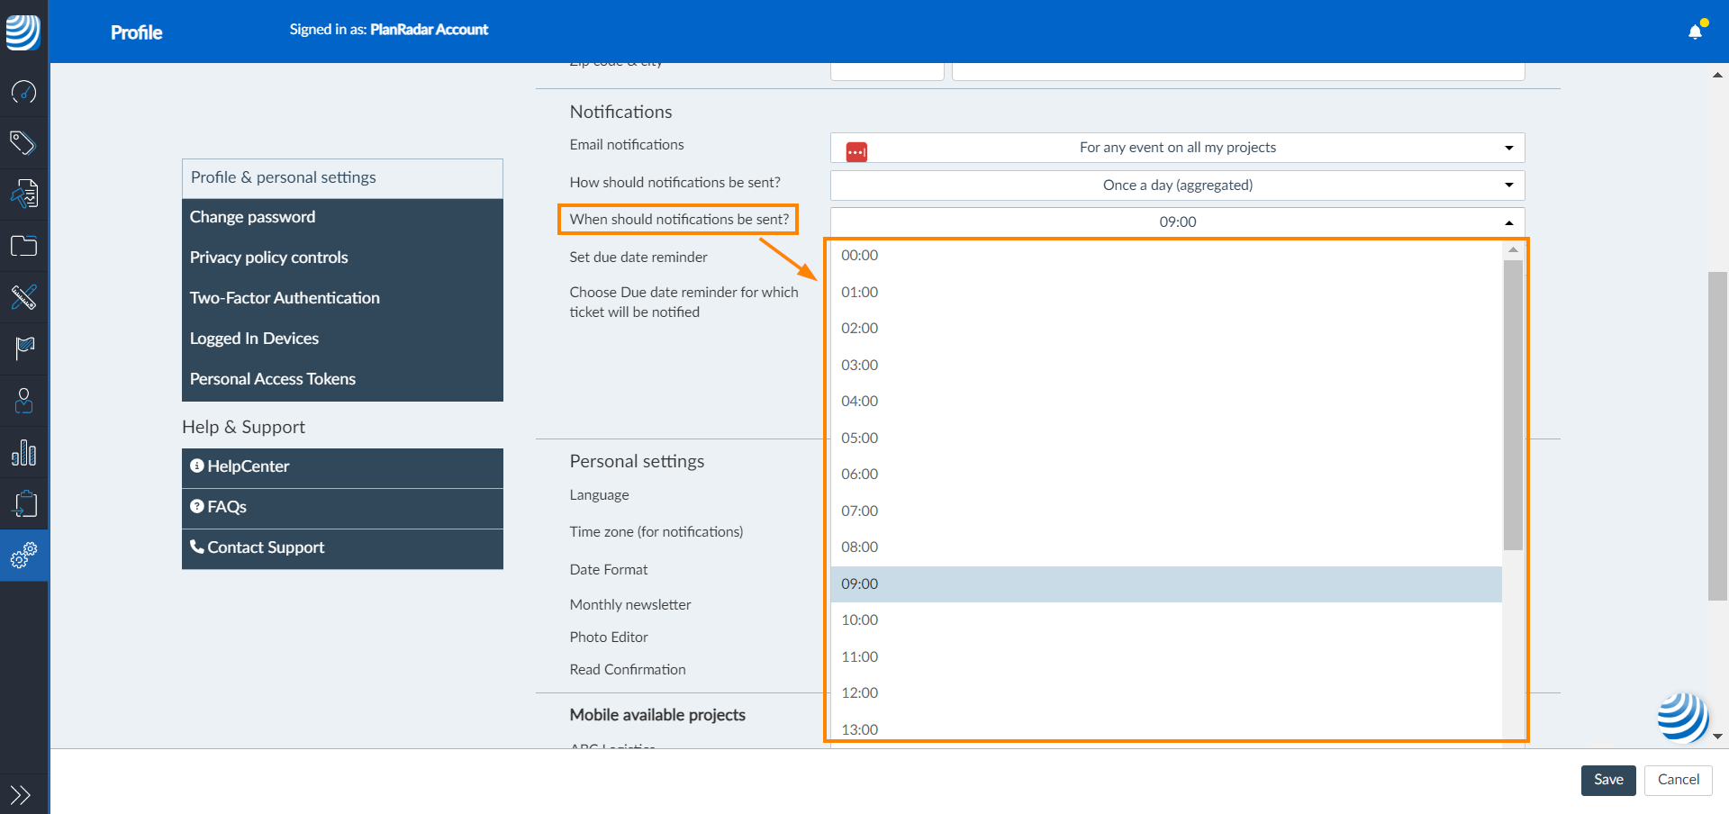Viewport: 1729px width, 814px height.
Task: Click the flag icon in sidebar
Action: click(23, 348)
